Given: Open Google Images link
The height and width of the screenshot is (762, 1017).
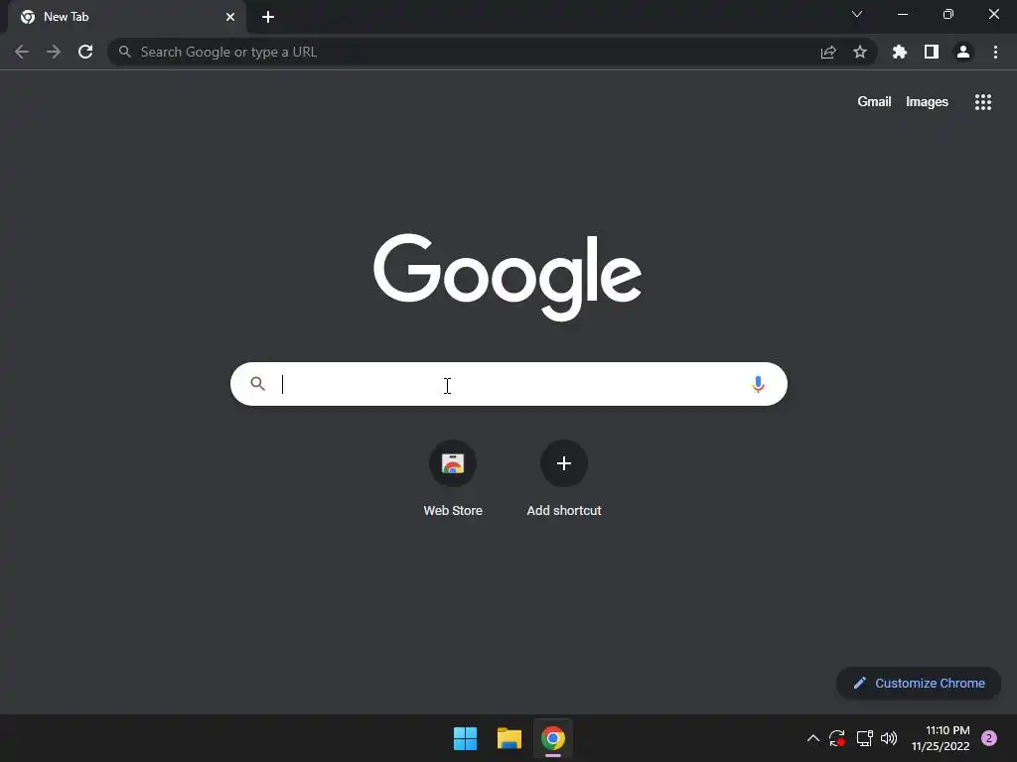Looking at the screenshot, I should click(x=927, y=102).
